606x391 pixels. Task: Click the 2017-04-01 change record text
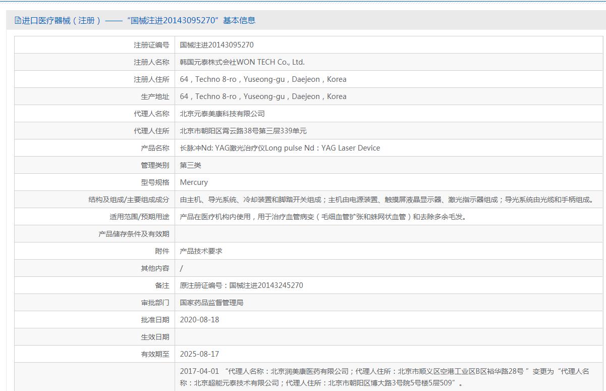point(384,377)
